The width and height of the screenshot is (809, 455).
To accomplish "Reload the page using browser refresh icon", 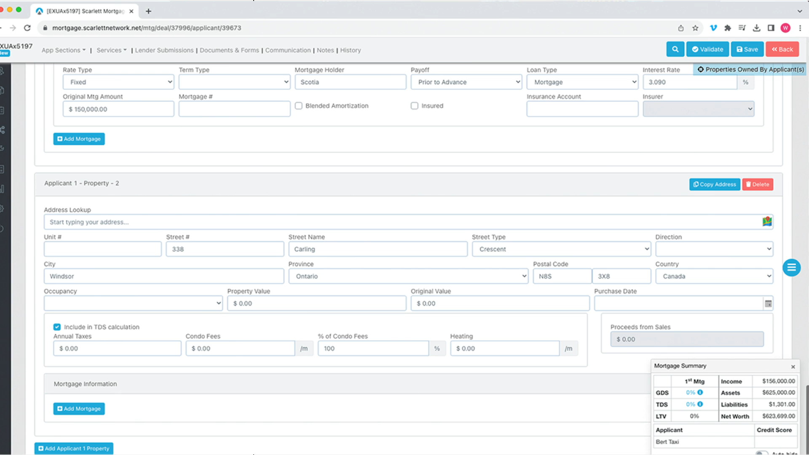I will 27,28.
